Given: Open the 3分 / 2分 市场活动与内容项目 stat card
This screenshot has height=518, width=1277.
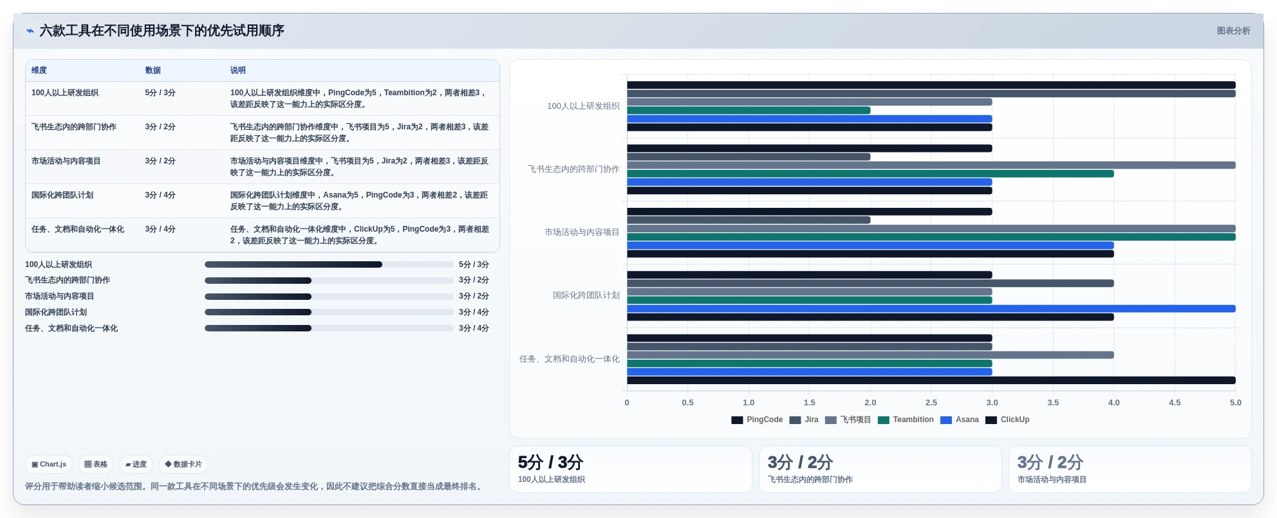Looking at the screenshot, I should point(1130,469).
